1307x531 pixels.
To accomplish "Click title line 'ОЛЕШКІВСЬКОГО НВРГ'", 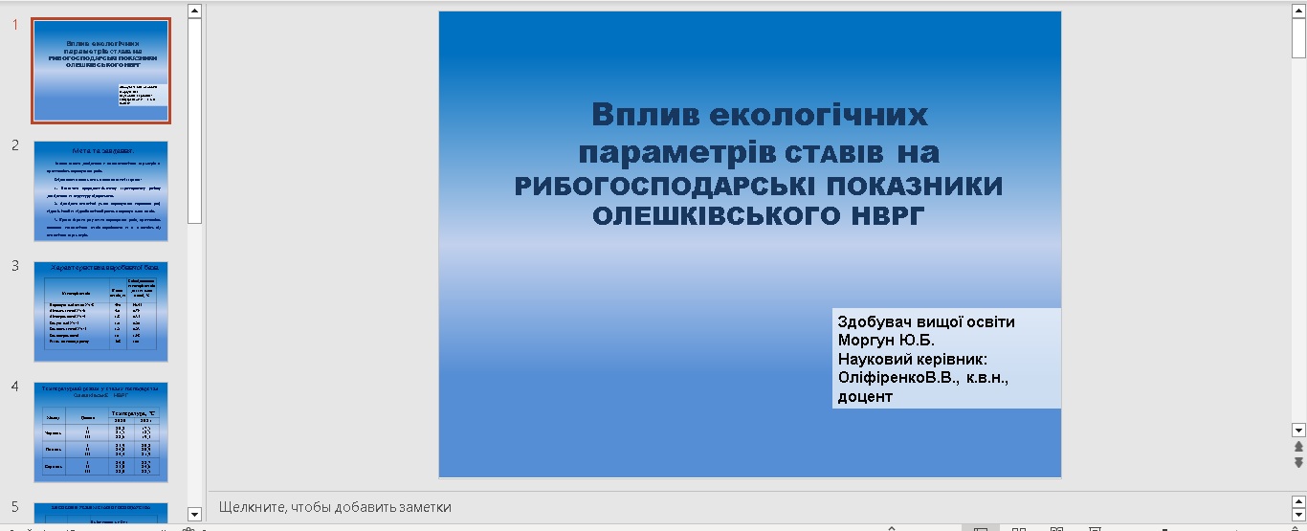I will point(760,216).
